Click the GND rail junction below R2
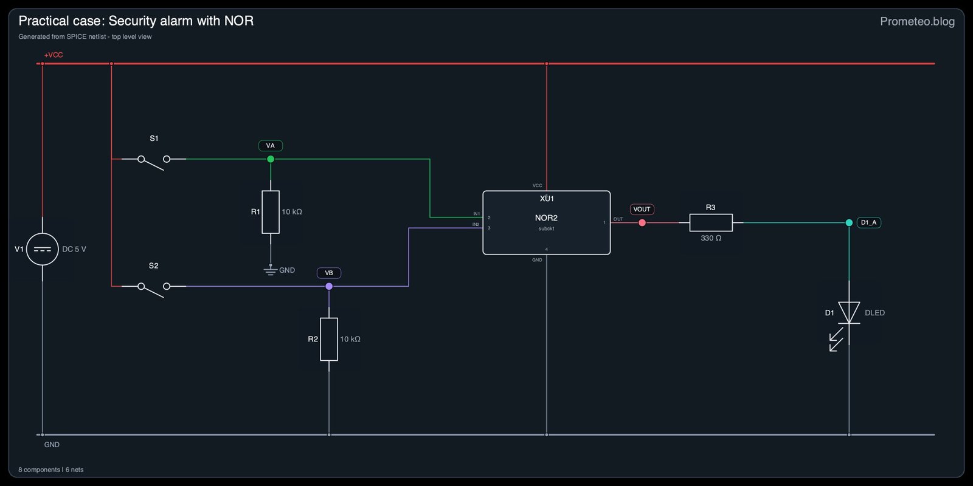 tap(329, 435)
